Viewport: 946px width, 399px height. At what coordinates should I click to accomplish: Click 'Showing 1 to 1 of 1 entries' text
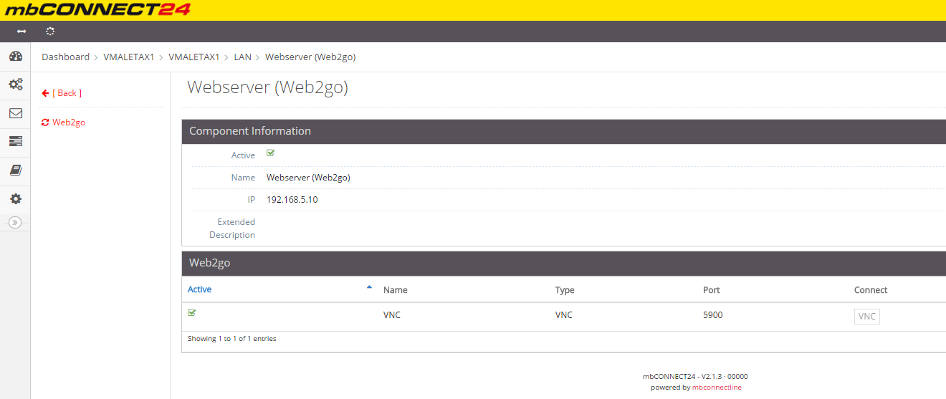(x=232, y=339)
